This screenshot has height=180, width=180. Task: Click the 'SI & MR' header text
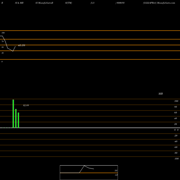click(x=19, y=3)
